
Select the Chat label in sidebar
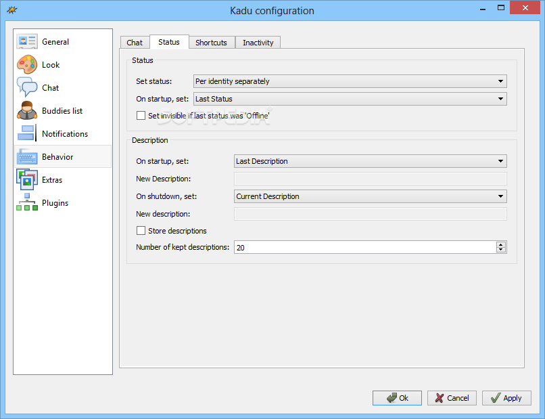point(51,88)
